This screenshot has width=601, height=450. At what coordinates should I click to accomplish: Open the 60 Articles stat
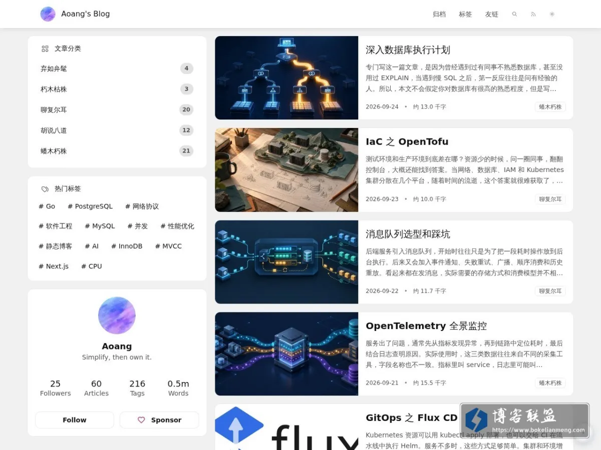[x=96, y=388]
